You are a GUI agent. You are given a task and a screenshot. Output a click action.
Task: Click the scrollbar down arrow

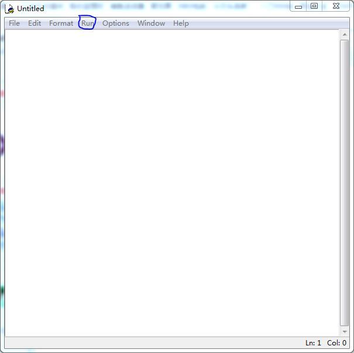(x=345, y=331)
